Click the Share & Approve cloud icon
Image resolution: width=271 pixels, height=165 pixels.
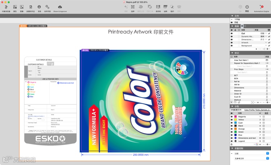pos(60,7)
